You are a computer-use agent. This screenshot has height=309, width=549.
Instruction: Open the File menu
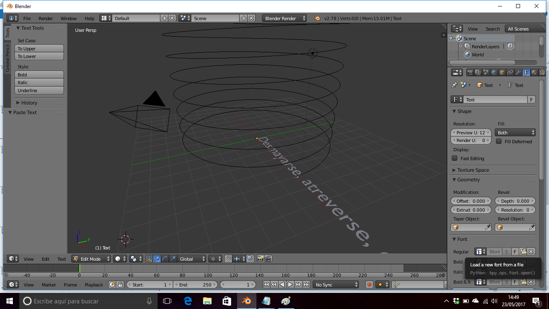tap(27, 18)
